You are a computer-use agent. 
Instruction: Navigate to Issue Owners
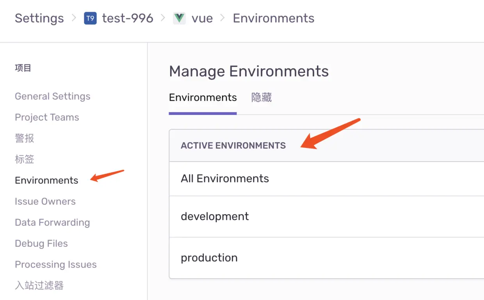(x=45, y=202)
